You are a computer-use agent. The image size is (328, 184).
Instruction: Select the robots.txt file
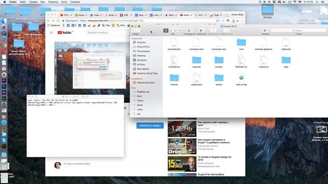263,62
